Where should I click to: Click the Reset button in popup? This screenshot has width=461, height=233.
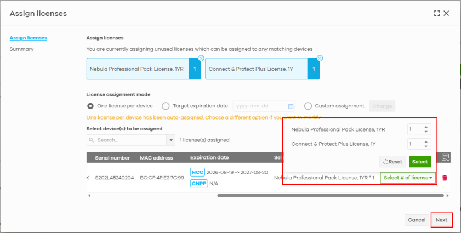point(392,162)
